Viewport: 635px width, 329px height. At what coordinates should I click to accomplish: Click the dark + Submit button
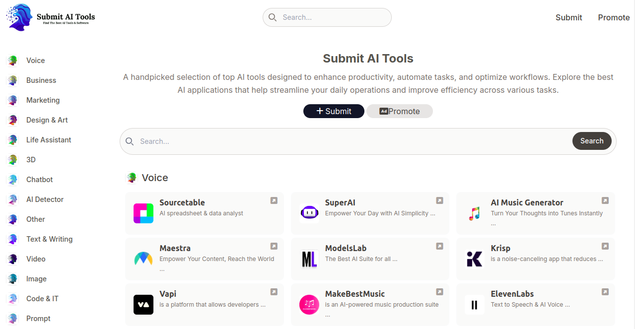334,111
